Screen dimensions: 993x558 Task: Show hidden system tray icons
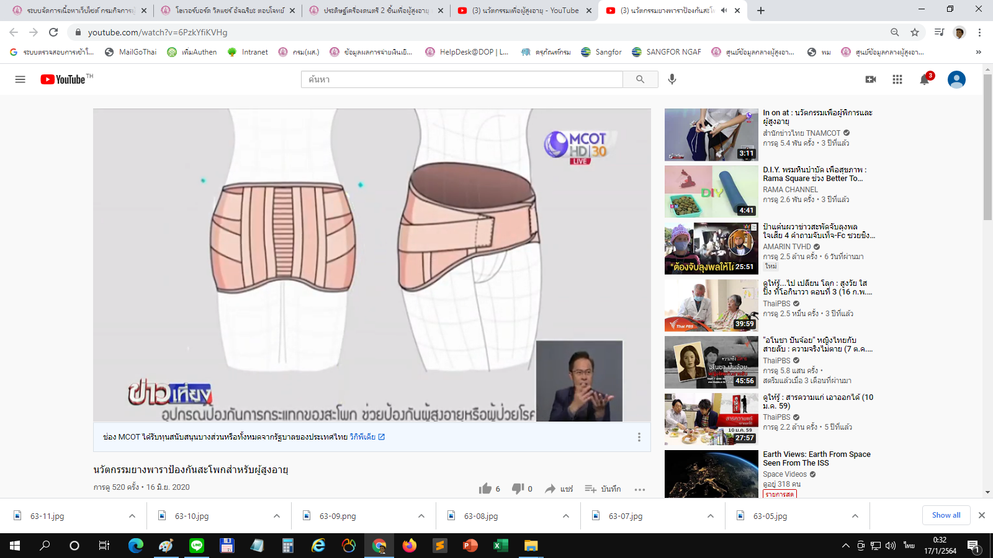(x=845, y=546)
